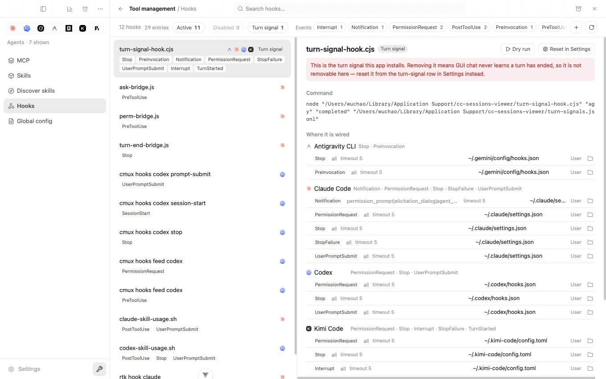The image size is (606, 379).
Task: Open folder for Claude Code Notification row
Action: click(x=590, y=201)
